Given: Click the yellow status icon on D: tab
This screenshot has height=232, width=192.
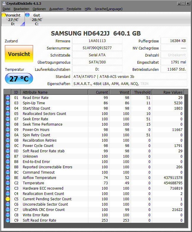Looking at the screenshot, I should 3,15.
